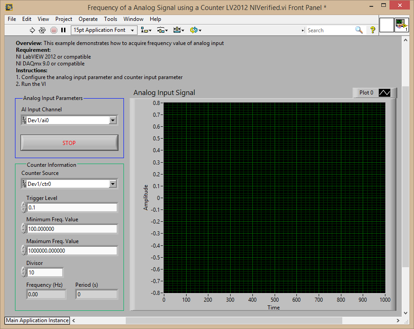Run the VI with the Run arrow

[x=32, y=30]
